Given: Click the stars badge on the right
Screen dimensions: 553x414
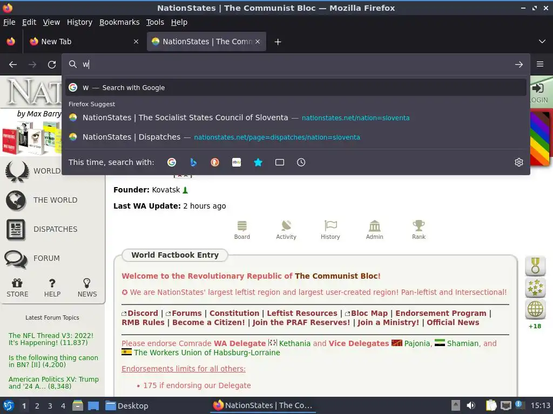Looking at the screenshot, I should tap(535, 288).
